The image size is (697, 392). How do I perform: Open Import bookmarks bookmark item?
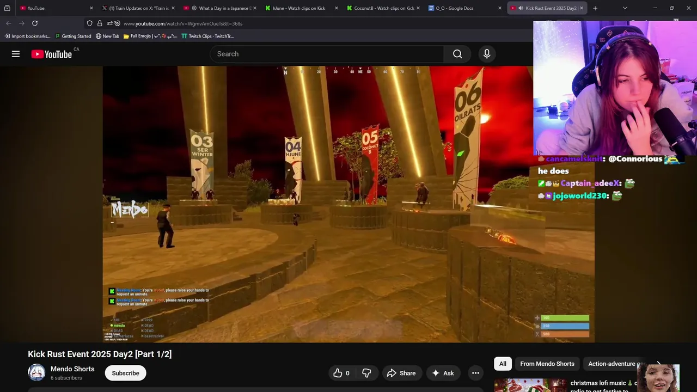[x=27, y=36]
